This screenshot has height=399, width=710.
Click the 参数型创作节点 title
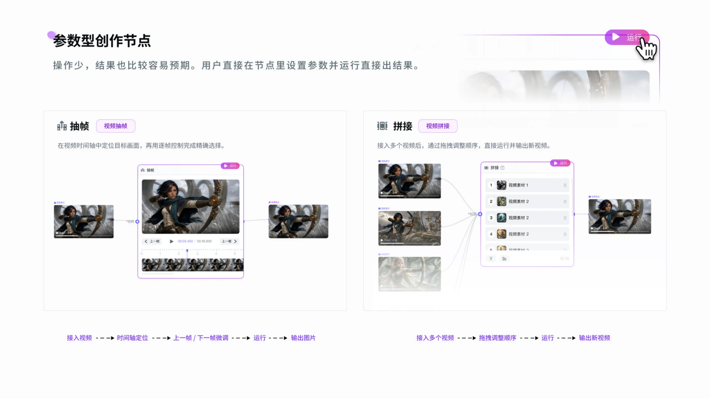pos(102,41)
